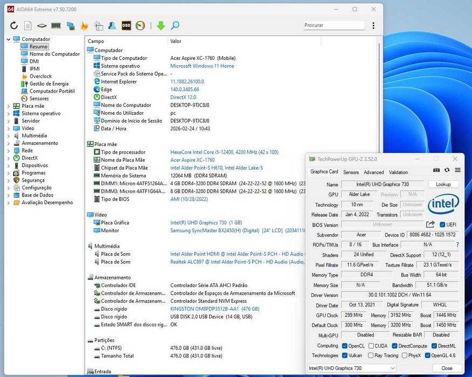472x377 pixels.
Task: Click the user account toolbar icon
Action: point(112,25)
